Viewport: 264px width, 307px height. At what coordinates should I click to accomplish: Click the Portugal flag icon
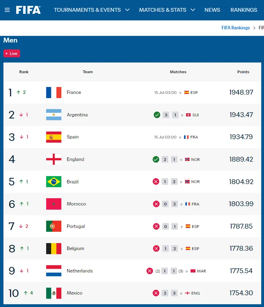(54, 226)
